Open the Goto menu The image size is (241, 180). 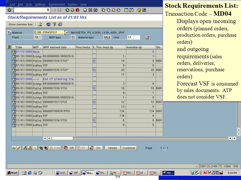(29, 4)
